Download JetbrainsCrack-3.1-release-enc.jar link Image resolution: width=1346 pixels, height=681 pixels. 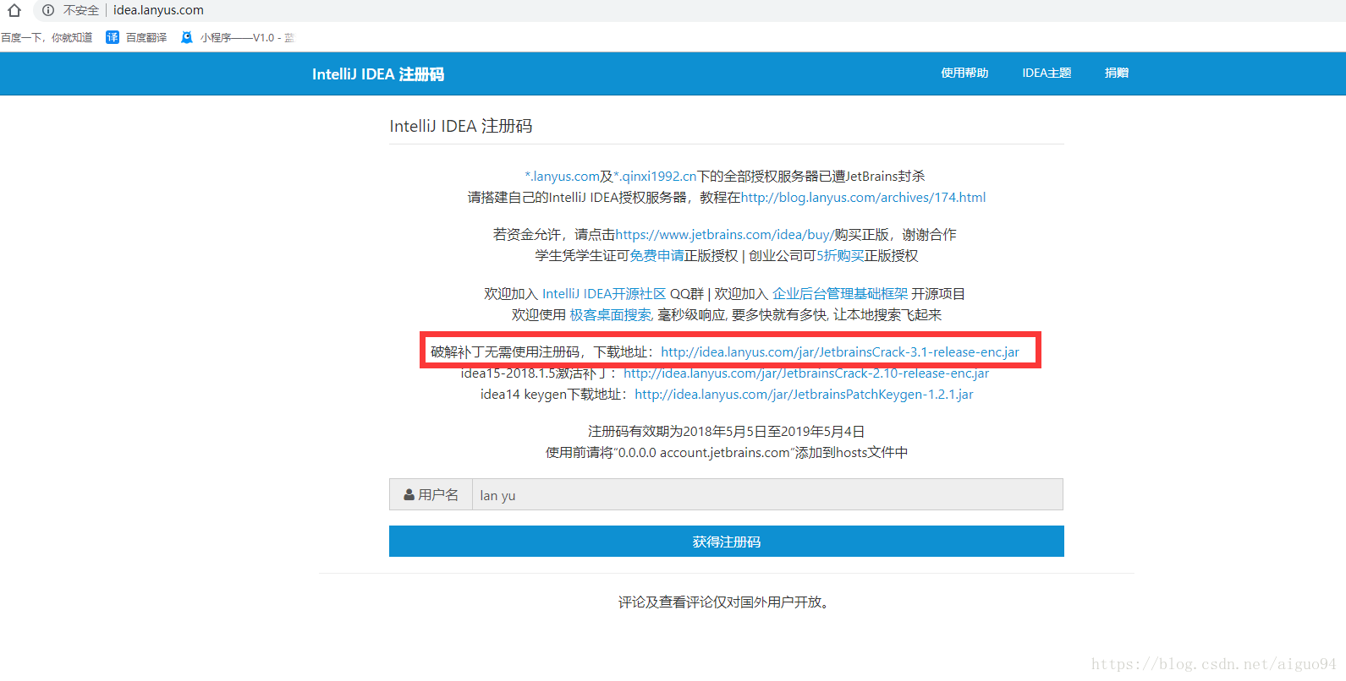pyautogui.click(x=840, y=351)
